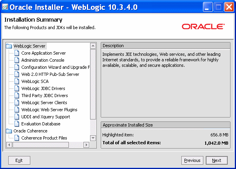Click the WebLogic Server folder icon

[9, 46]
